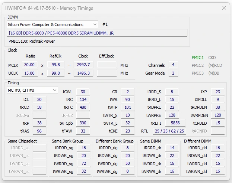
Task: Open the DIMM manufacturer dropdown
Action: click(53, 24)
